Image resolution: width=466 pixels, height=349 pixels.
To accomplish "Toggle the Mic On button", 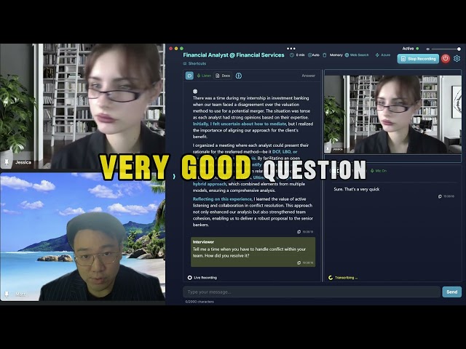I will (x=379, y=171).
